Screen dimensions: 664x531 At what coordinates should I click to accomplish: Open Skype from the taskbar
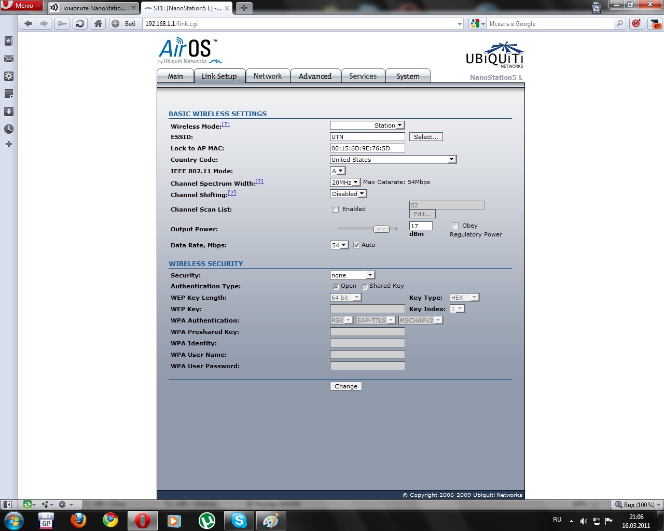pyautogui.click(x=239, y=520)
